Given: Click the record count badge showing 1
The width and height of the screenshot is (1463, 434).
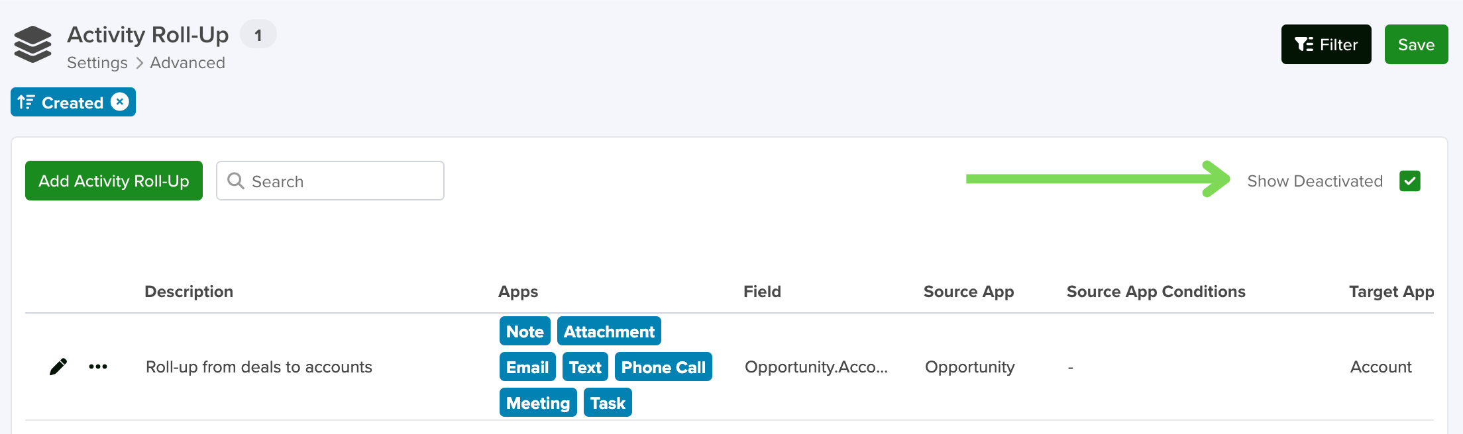Looking at the screenshot, I should [258, 34].
